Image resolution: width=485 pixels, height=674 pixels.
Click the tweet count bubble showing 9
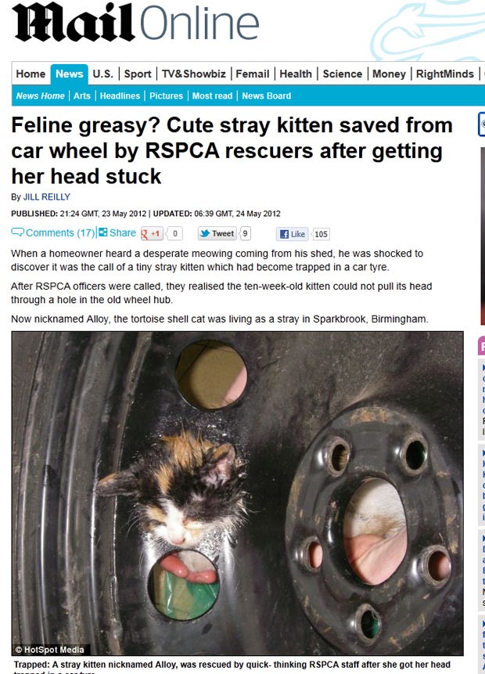pos(245,233)
